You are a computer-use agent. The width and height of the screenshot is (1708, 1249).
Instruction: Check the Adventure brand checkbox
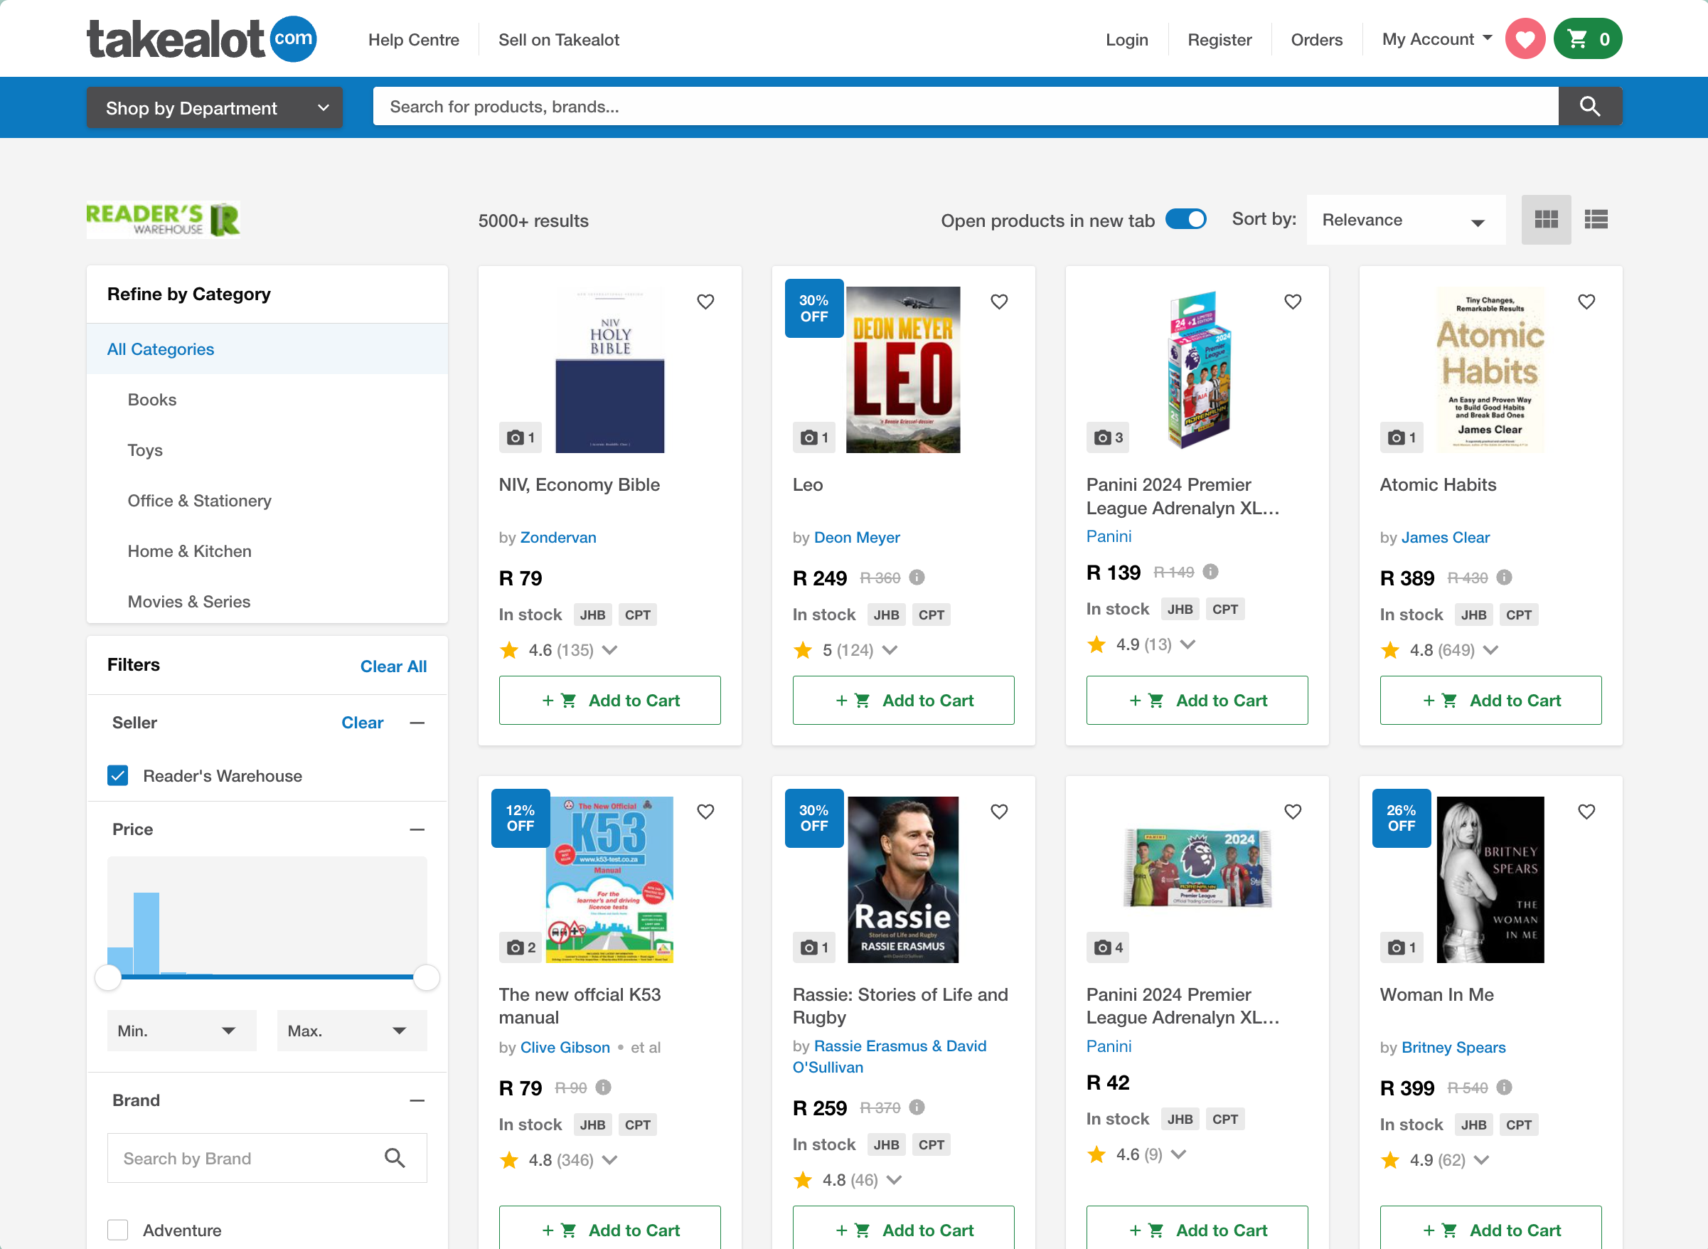coord(118,1230)
